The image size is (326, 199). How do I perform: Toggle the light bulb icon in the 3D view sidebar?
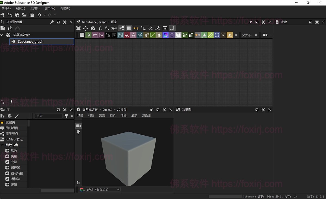coord(78,132)
